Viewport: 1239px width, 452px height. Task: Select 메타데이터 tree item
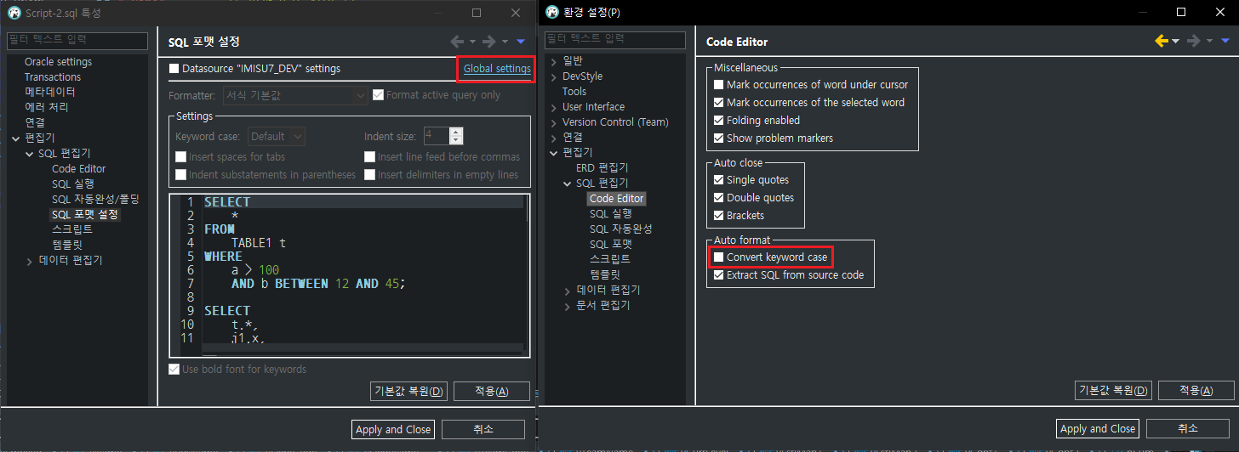pos(49,92)
